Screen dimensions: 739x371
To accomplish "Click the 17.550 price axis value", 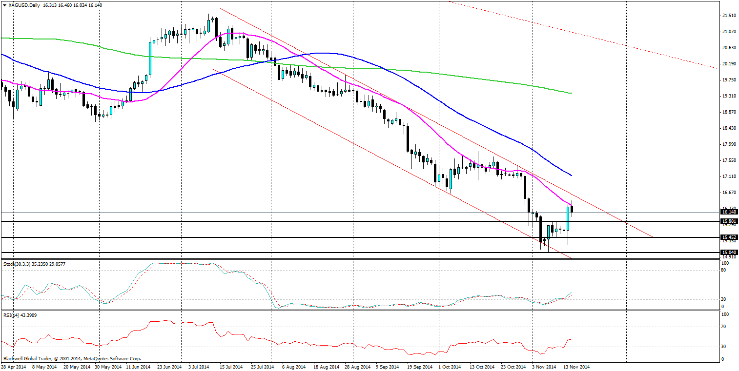I will tap(729, 160).
